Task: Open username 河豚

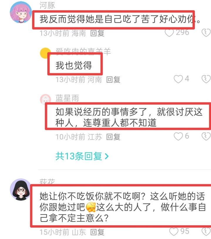Action: point(47,5)
